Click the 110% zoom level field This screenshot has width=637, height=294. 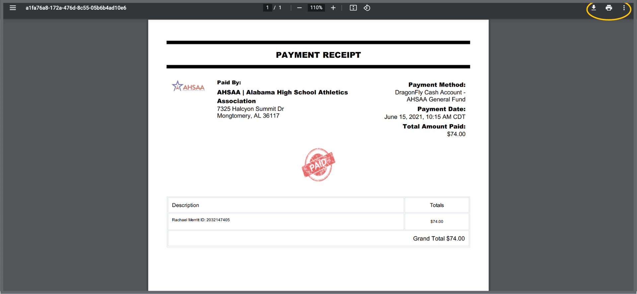[x=316, y=8]
